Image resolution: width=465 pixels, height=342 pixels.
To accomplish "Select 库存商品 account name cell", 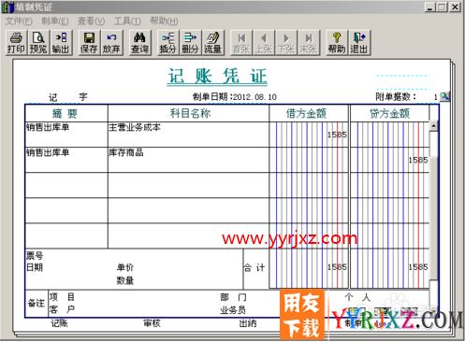I will pos(188,160).
